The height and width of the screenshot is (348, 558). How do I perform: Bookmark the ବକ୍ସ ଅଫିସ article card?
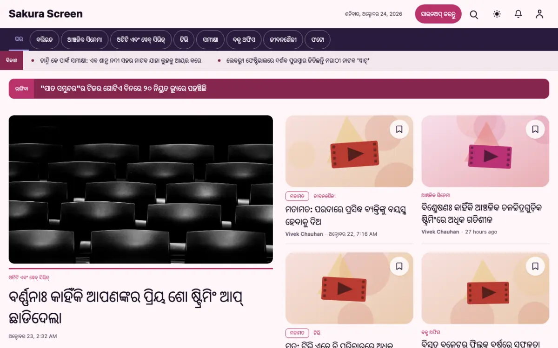[x=535, y=266]
